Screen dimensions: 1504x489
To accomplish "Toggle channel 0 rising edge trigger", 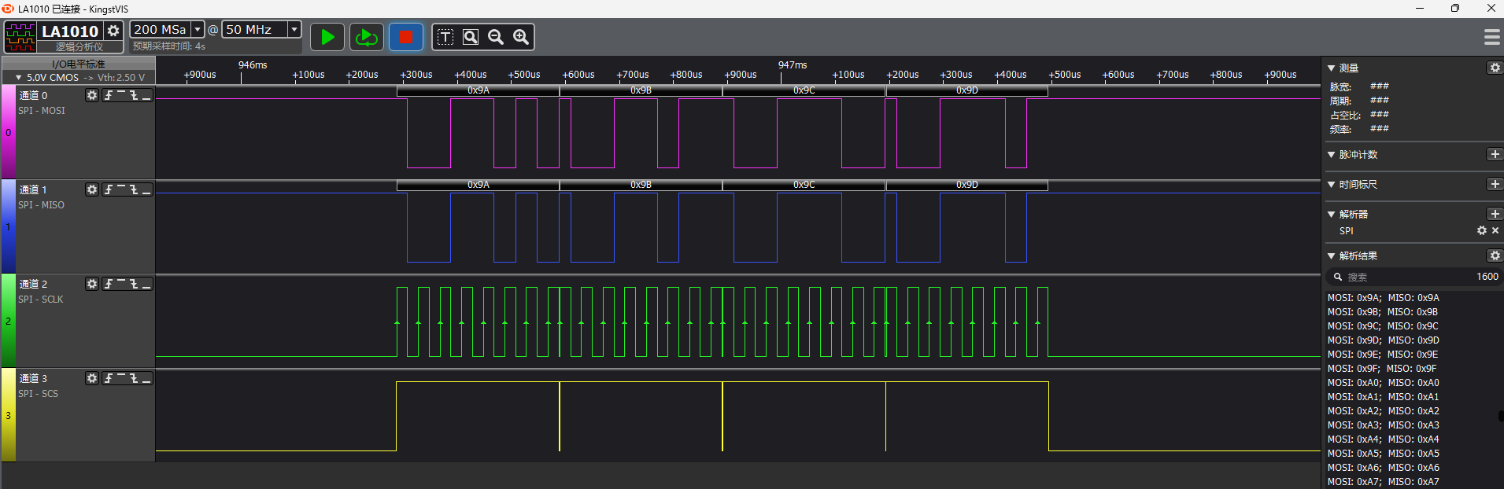I will (x=109, y=95).
